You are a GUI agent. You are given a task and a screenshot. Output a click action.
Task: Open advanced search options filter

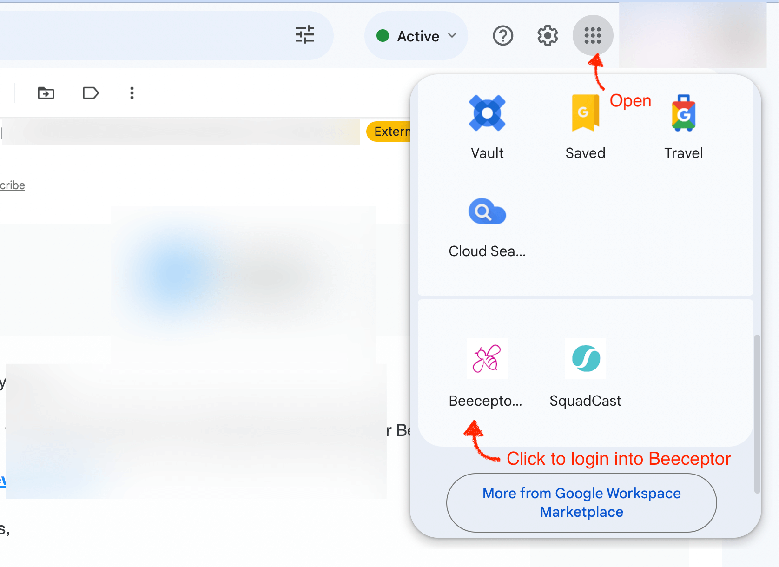click(x=305, y=35)
